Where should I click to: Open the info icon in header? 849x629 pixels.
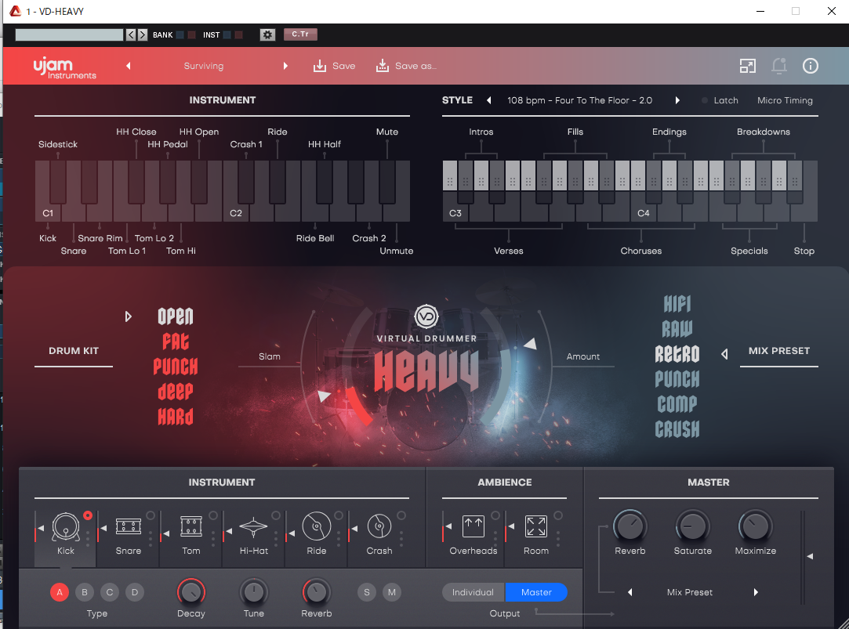pos(811,66)
